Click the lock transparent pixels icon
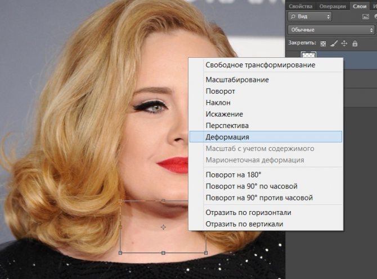377x279 pixels. 324,43
